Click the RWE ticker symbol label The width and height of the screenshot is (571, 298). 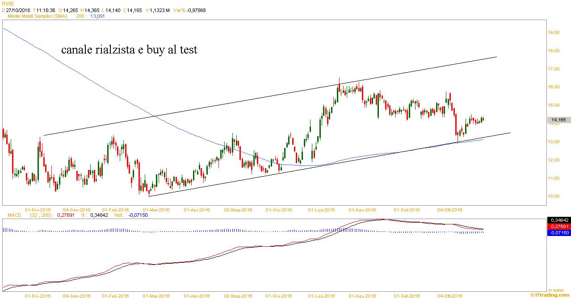pyautogui.click(x=5, y=4)
